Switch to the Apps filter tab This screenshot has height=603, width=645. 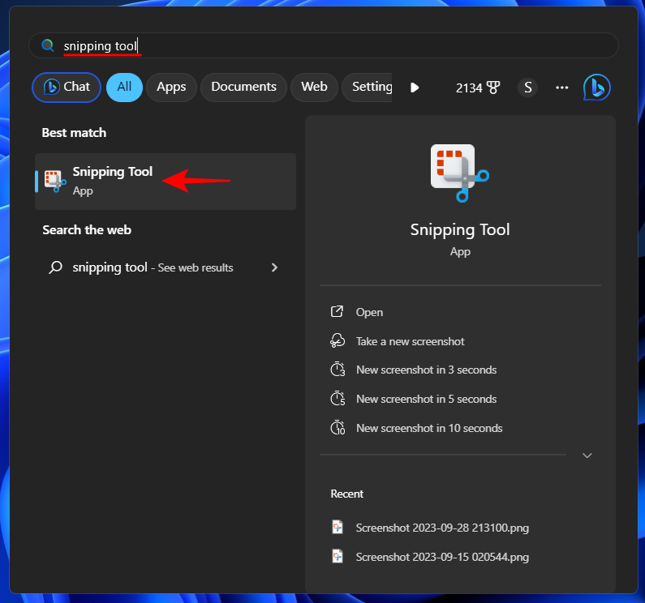171,88
